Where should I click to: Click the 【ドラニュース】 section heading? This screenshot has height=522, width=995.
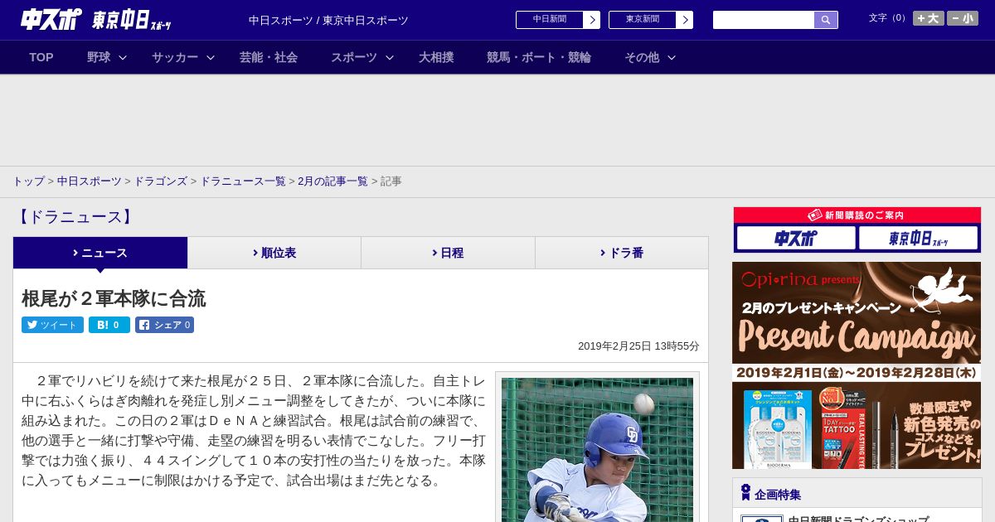point(75,217)
